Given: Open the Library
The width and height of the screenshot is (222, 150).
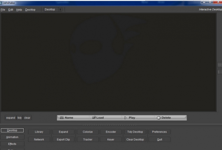Looking at the screenshot, I should tap(39, 132).
